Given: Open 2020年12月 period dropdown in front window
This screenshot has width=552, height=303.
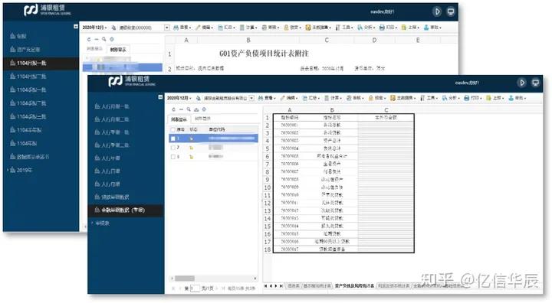Looking at the screenshot, I should pyautogui.click(x=179, y=98).
